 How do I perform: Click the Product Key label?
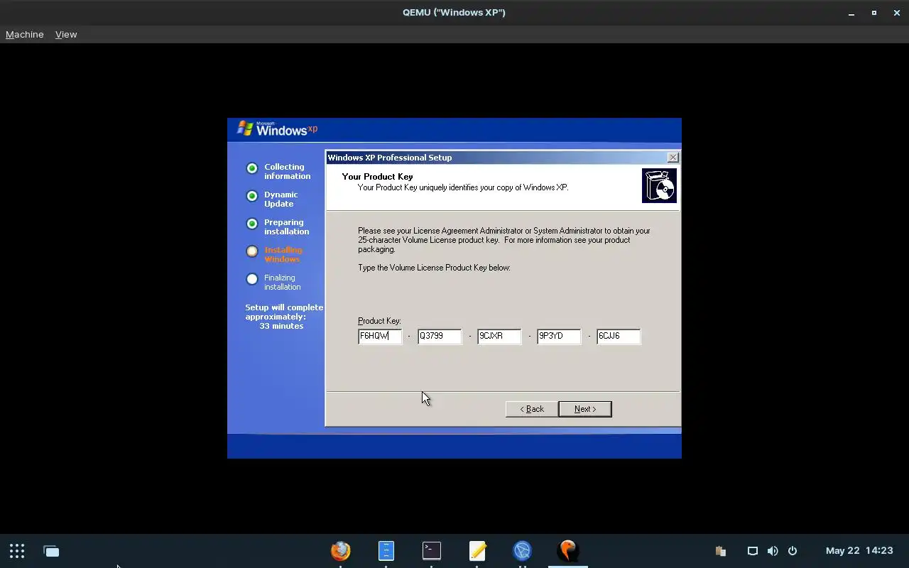tap(379, 321)
